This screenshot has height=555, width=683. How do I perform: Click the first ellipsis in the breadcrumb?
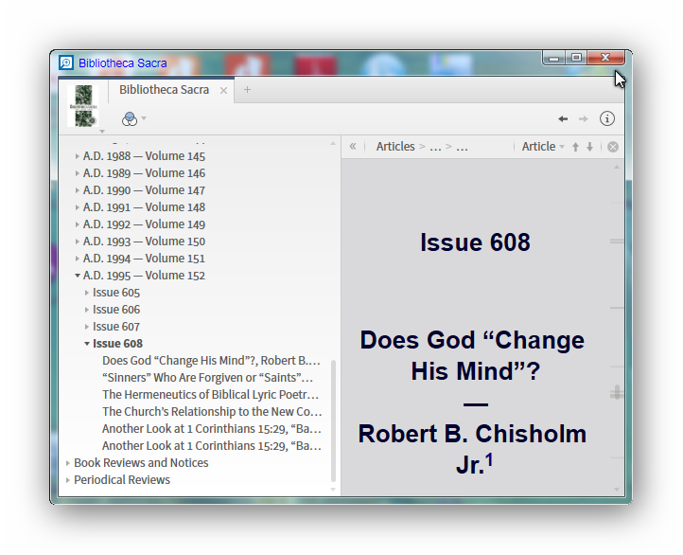click(x=435, y=147)
